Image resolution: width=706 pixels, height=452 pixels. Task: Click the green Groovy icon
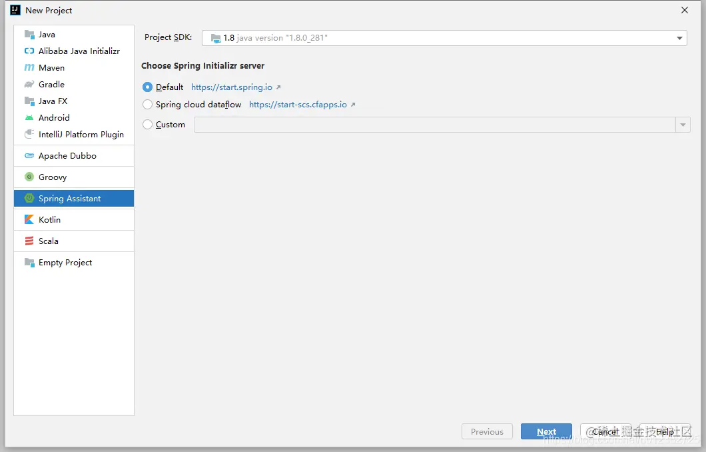[29, 177]
